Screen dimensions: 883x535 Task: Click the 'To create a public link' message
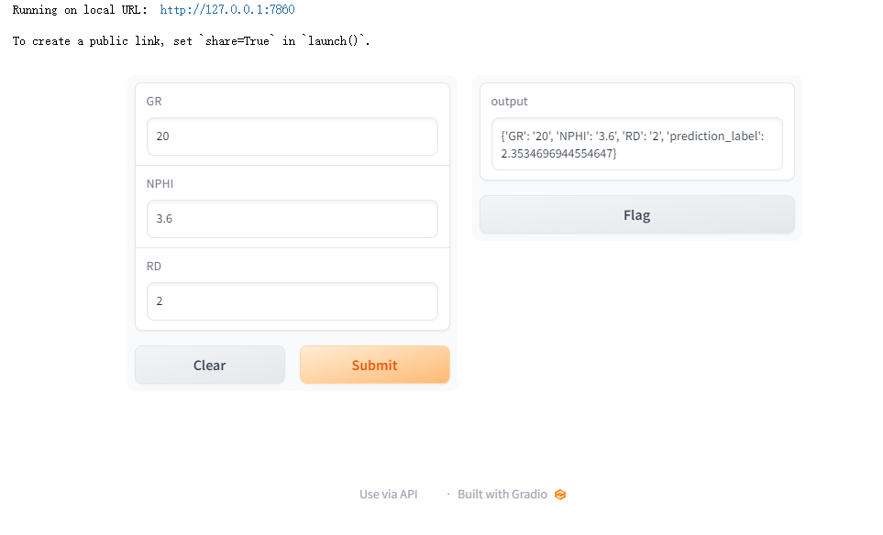pos(191,41)
